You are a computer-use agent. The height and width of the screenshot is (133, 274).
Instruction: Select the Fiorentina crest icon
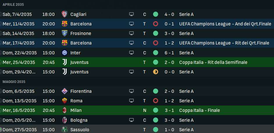65,91
